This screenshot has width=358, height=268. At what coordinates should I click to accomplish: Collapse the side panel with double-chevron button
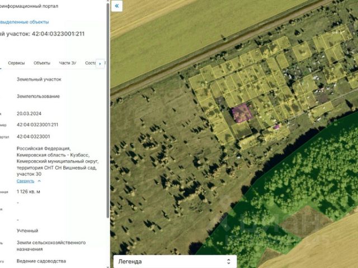pyautogui.click(x=117, y=6)
